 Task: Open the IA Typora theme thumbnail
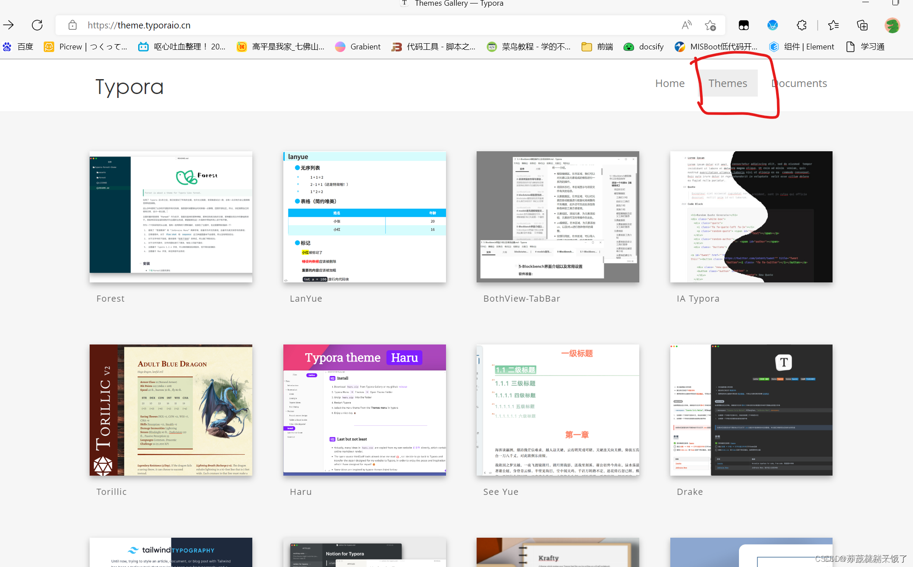pyautogui.click(x=751, y=217)
